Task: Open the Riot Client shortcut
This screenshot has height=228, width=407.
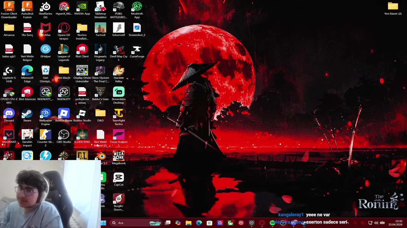Action: tap(82, 51)
